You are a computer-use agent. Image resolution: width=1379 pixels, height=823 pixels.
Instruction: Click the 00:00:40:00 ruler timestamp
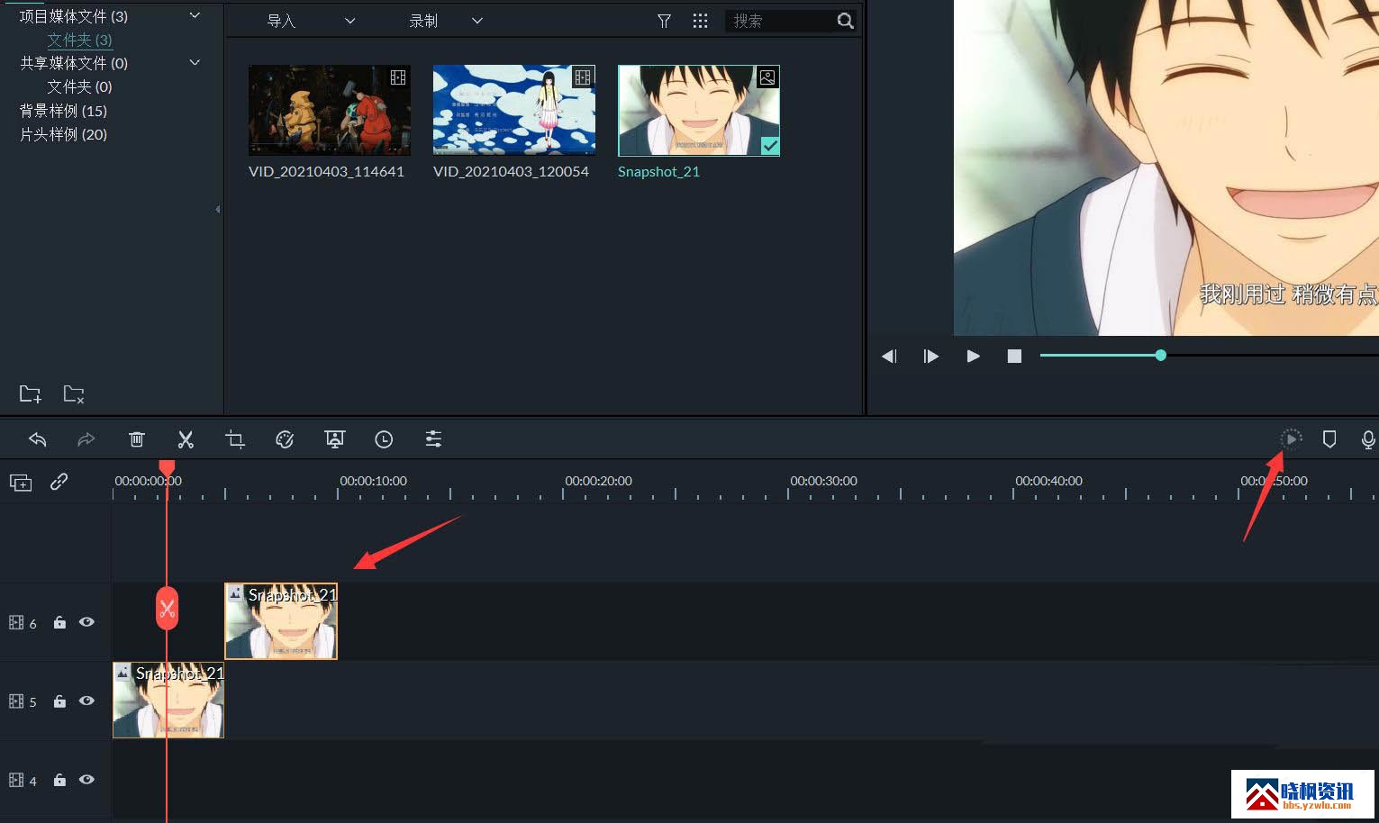point(1048,481)
